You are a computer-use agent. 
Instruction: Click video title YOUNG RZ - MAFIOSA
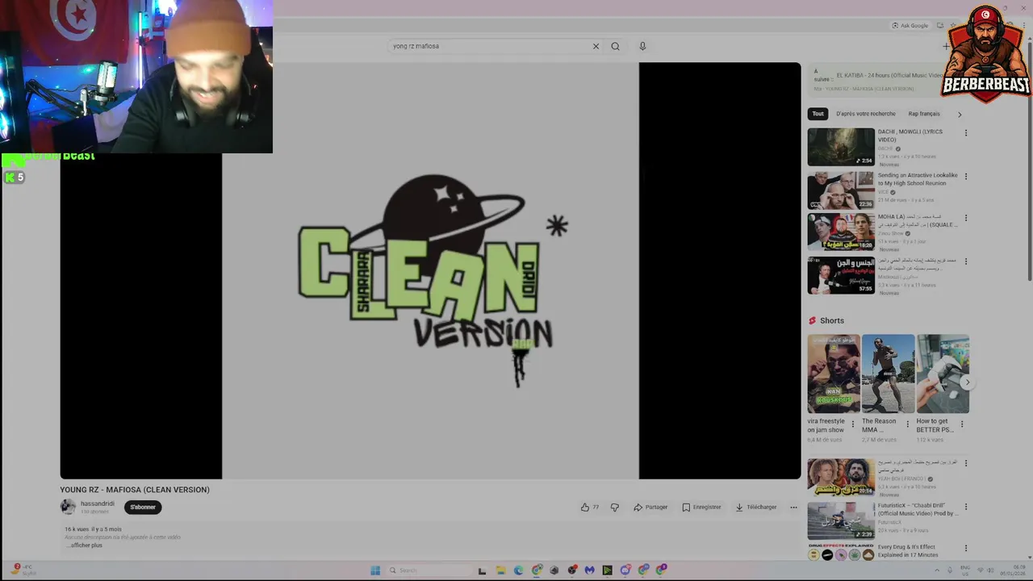135,490
